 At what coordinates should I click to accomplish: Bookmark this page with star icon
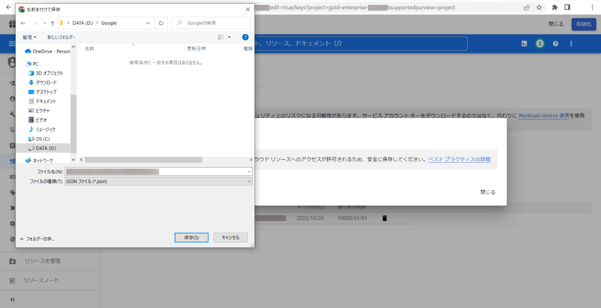pos(539,7)
